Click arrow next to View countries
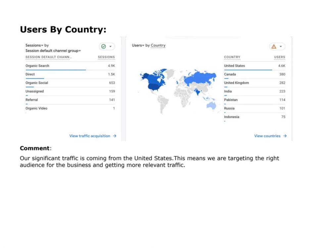 285,136
